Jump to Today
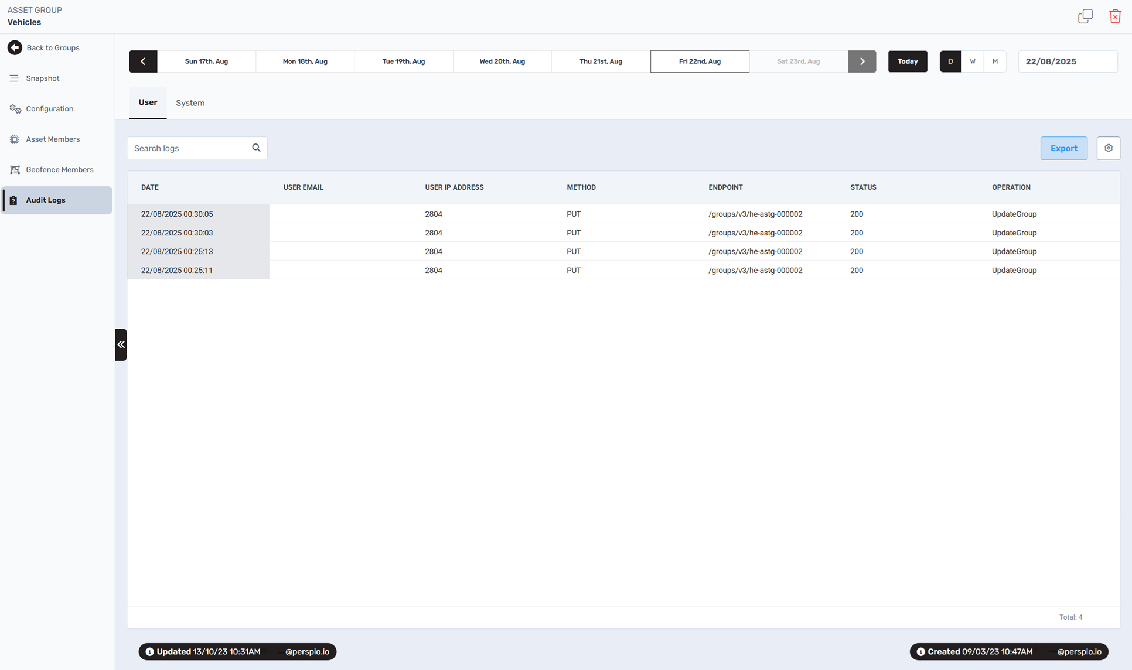 pos(908,61)
